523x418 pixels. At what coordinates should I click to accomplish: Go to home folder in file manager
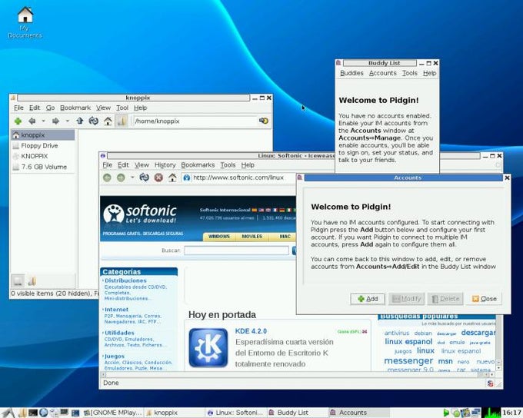pos(108,121)
